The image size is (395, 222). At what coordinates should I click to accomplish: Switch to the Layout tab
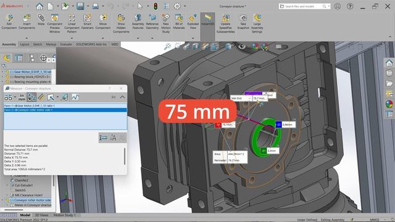pyautogui.click(x=25, y=44)
